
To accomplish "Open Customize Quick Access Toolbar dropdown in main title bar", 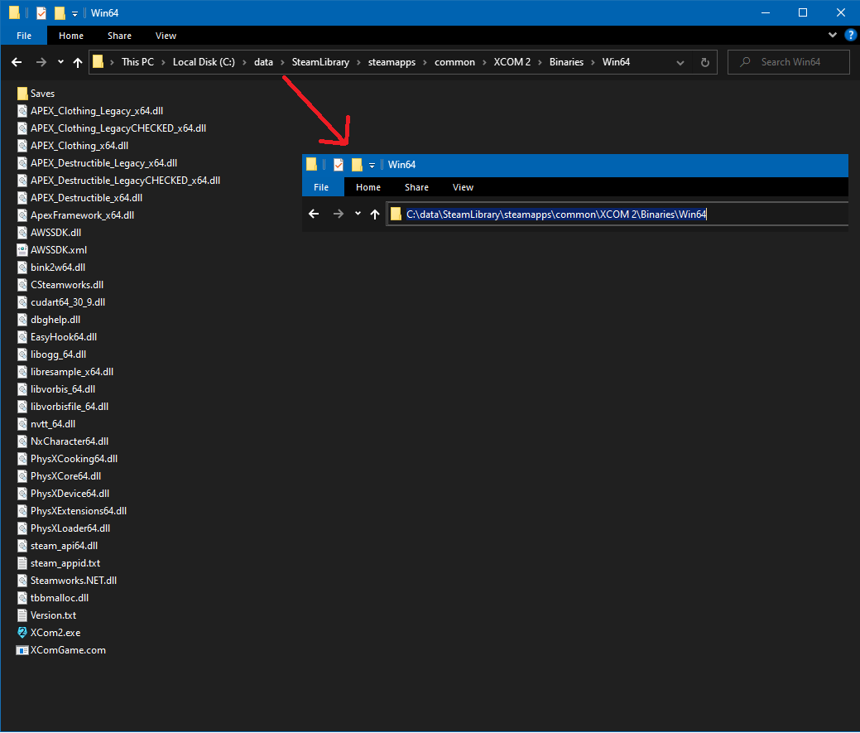I will pyautogui.click(x=74, y=13).
